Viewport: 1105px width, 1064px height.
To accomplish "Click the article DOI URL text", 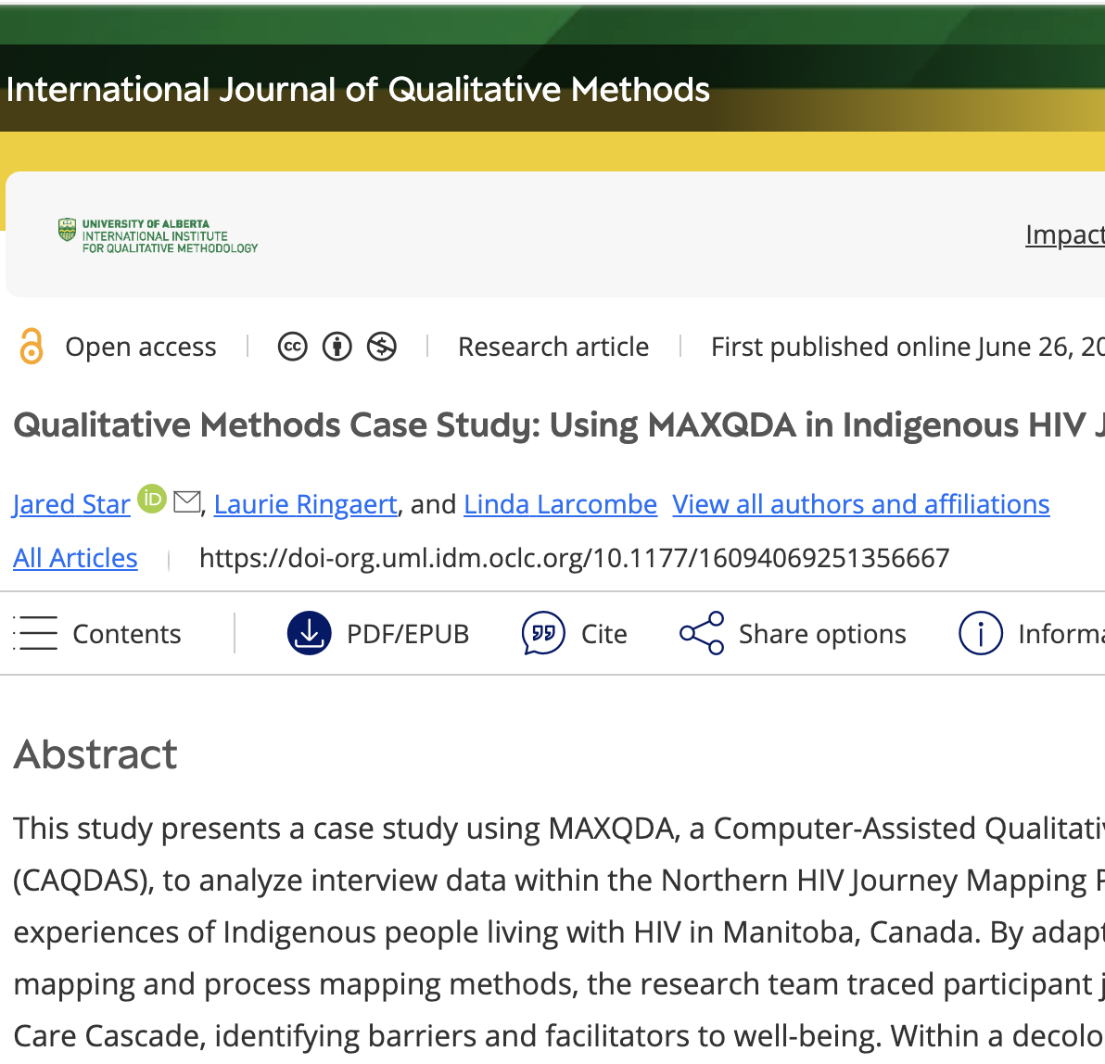I will point(575,558).
